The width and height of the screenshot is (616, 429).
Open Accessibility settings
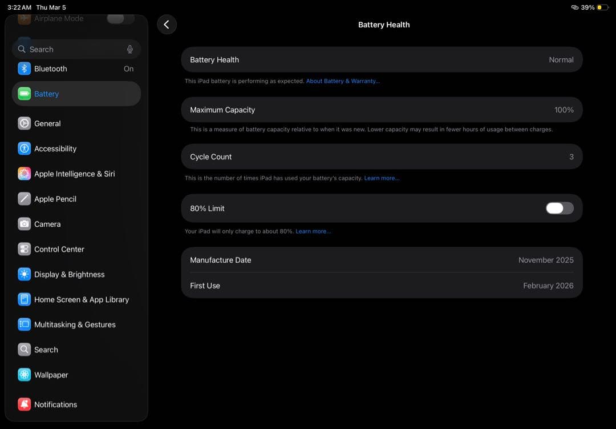[76, 149]
